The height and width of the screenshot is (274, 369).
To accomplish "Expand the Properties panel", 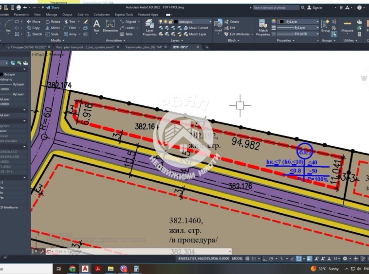I will pyautogui.click(x=285, y=40).
